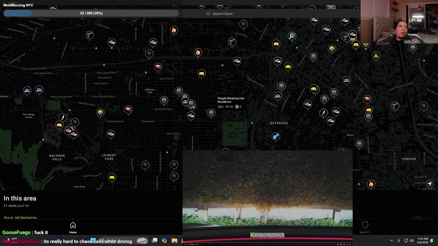This screenshot has height=246, width=438.
Task: Open the taskbar clock showing 4:35 AM
Action: click(423, 241)
